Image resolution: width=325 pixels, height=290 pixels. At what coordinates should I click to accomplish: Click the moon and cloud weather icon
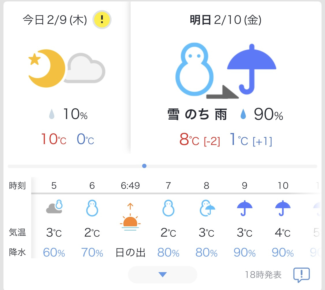point(67,68)
